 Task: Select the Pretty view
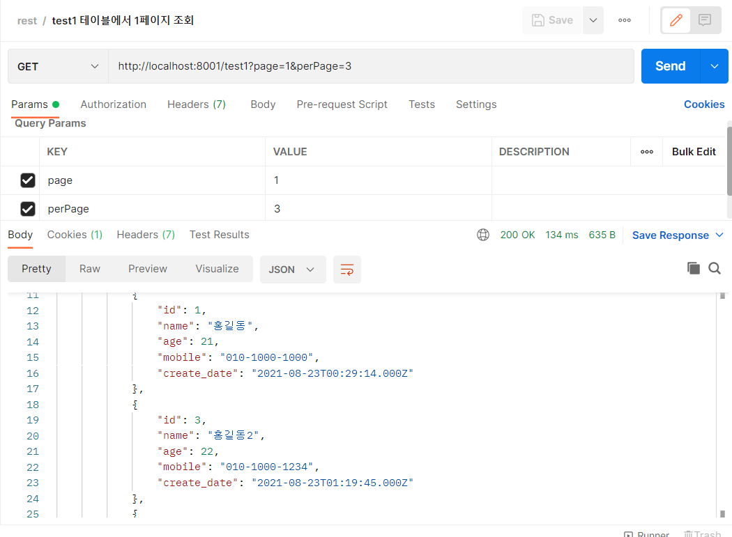coord(36,269)
